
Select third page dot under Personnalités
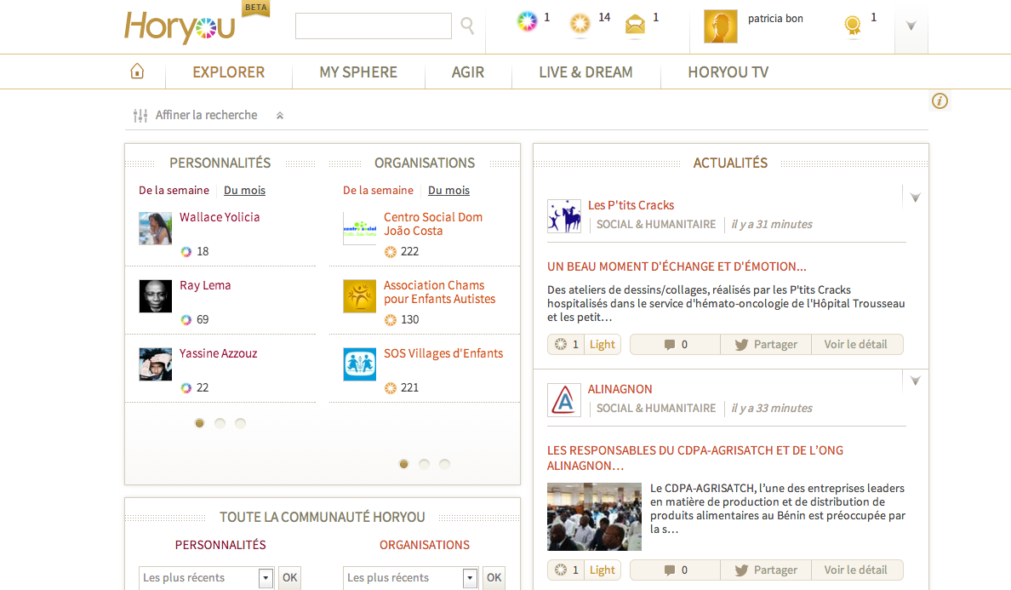point(241,423)
